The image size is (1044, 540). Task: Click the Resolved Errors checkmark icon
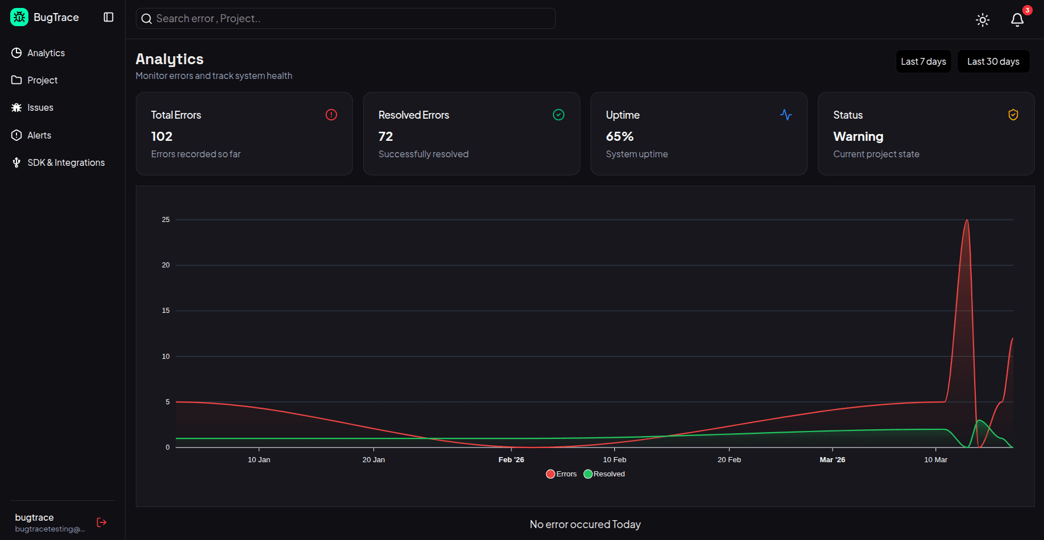point(559,115)
